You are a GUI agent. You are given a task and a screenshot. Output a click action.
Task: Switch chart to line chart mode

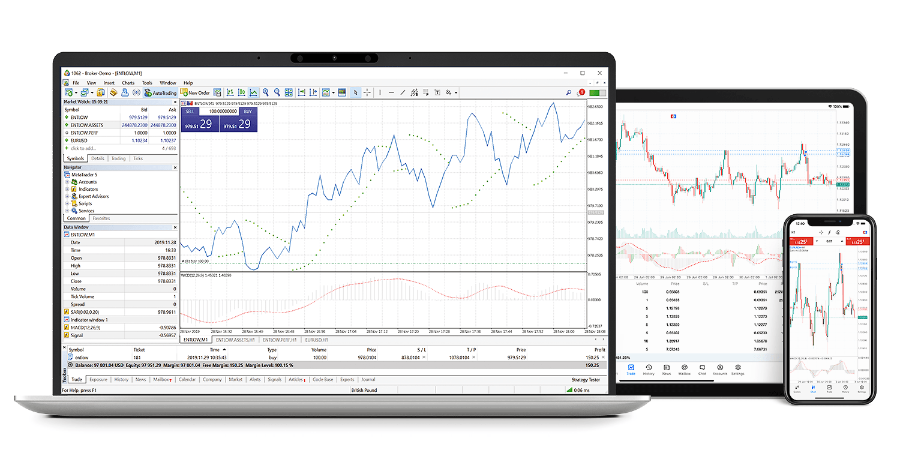tap(253, 92)
